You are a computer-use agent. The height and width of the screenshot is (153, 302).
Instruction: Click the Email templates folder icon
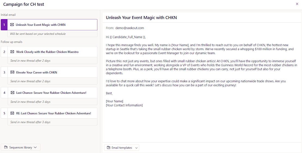tap(109, 148)
